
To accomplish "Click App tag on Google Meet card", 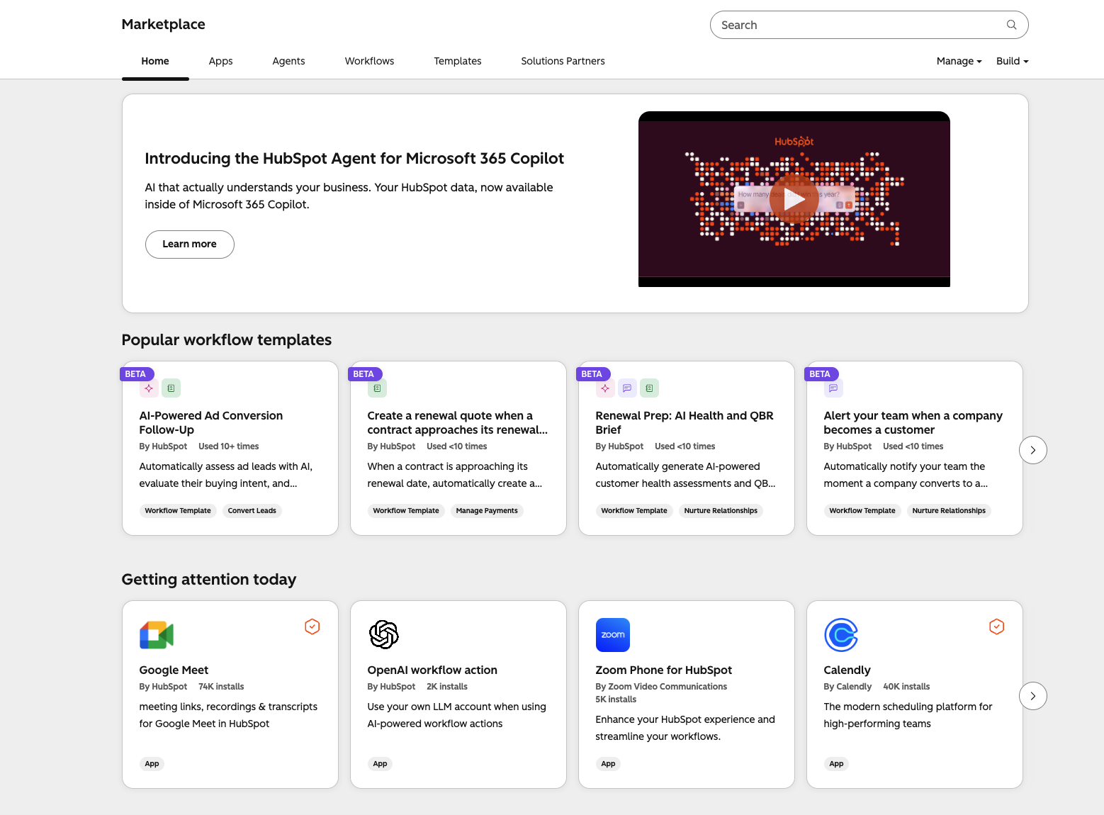I will click(x=152, y=763).
